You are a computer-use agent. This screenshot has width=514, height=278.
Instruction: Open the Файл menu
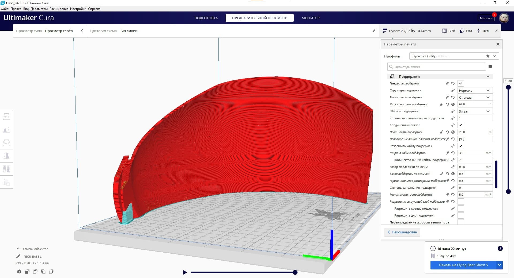(5, 9)
